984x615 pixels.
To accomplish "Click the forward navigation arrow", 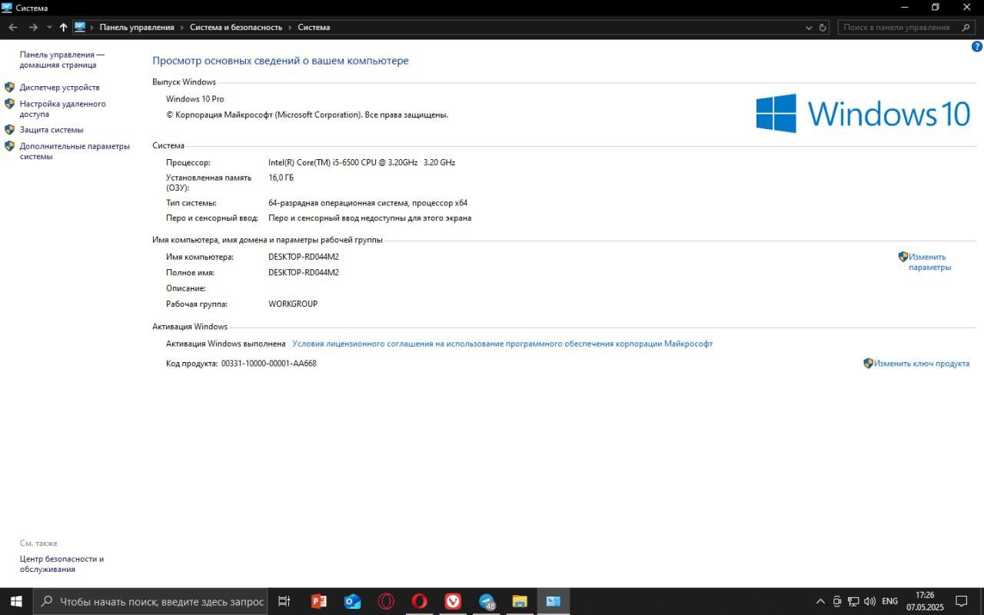I will coord(33,27).
